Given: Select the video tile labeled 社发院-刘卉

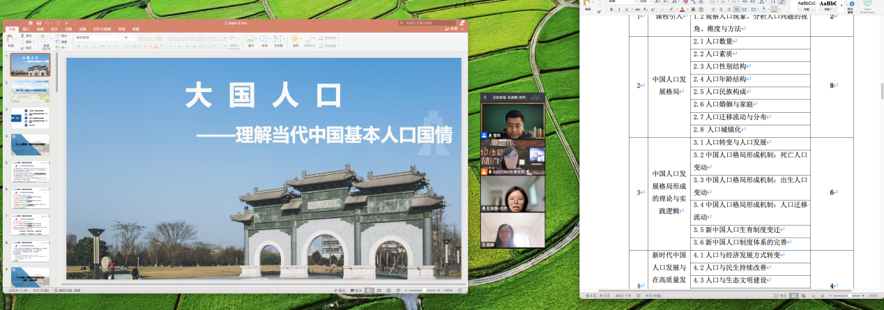Looking at the screenshot, I should tap(512, 194).
